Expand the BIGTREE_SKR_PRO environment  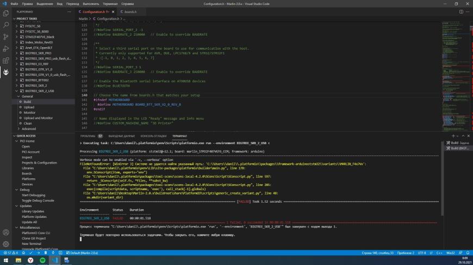(17, 53)
